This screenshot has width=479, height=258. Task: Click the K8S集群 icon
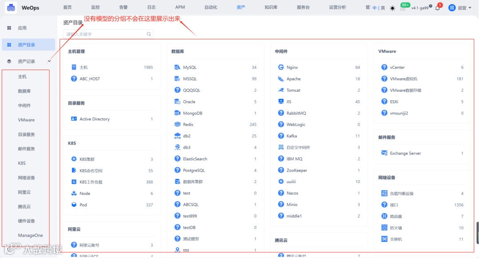(x=74, y=159)
